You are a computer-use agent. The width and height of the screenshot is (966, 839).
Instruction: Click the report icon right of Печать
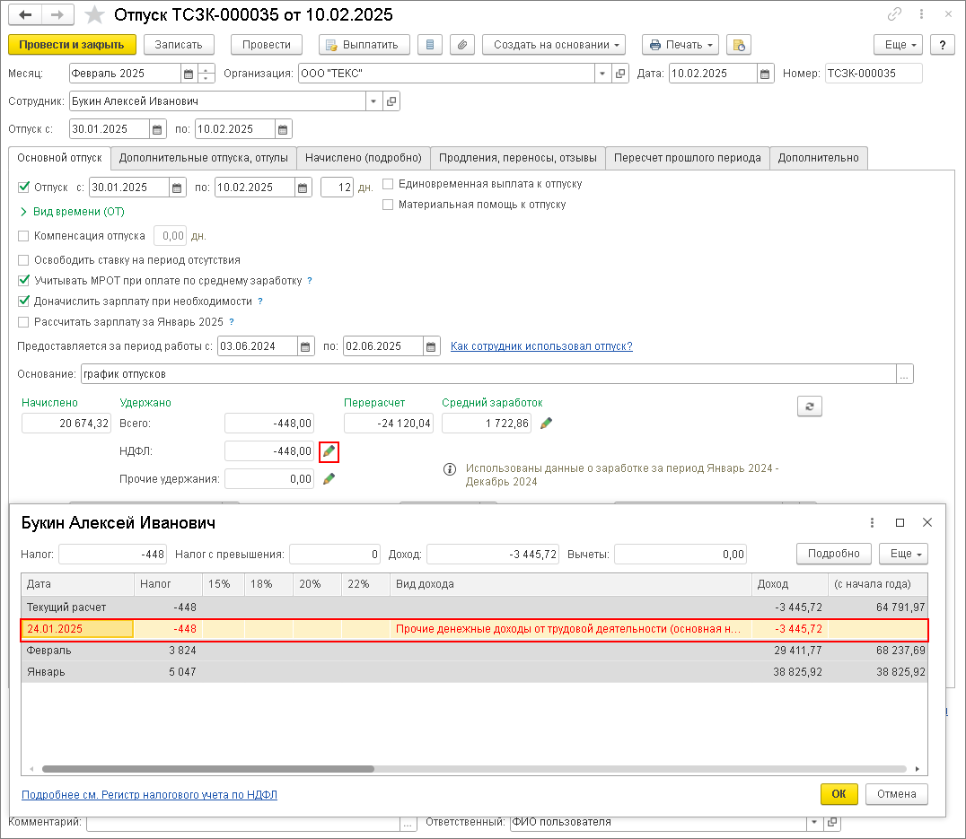tap(739, 44)
